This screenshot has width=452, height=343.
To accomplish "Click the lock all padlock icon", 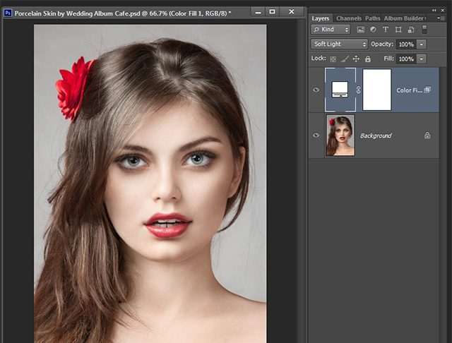I will [x=367, y=59].
